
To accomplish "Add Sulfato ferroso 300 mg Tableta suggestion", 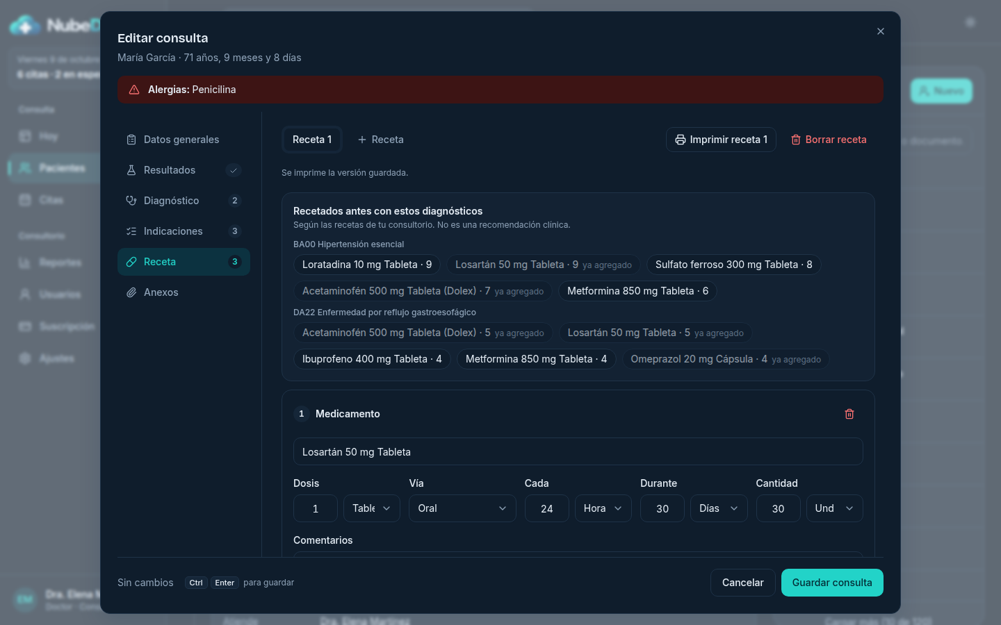I will click(x=734, y=265).
